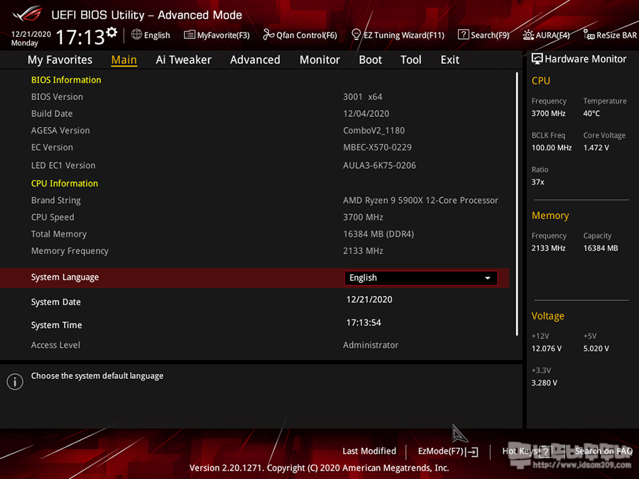Open MyFavorite list icon
Screen dimensions: 639x479
tap(189, 35)
